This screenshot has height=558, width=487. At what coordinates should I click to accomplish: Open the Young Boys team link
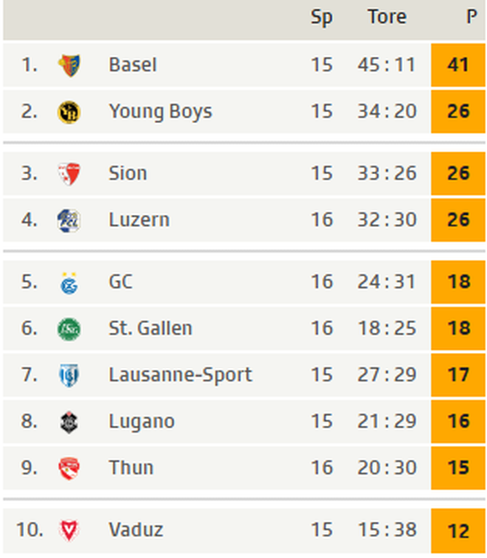pyautogui.click(x=161, y=112)
